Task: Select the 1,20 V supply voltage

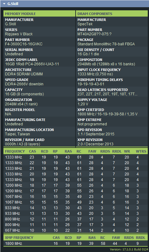Action: [x=83, y=104]
